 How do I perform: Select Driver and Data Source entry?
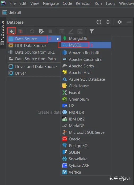[x=34, y=67]
